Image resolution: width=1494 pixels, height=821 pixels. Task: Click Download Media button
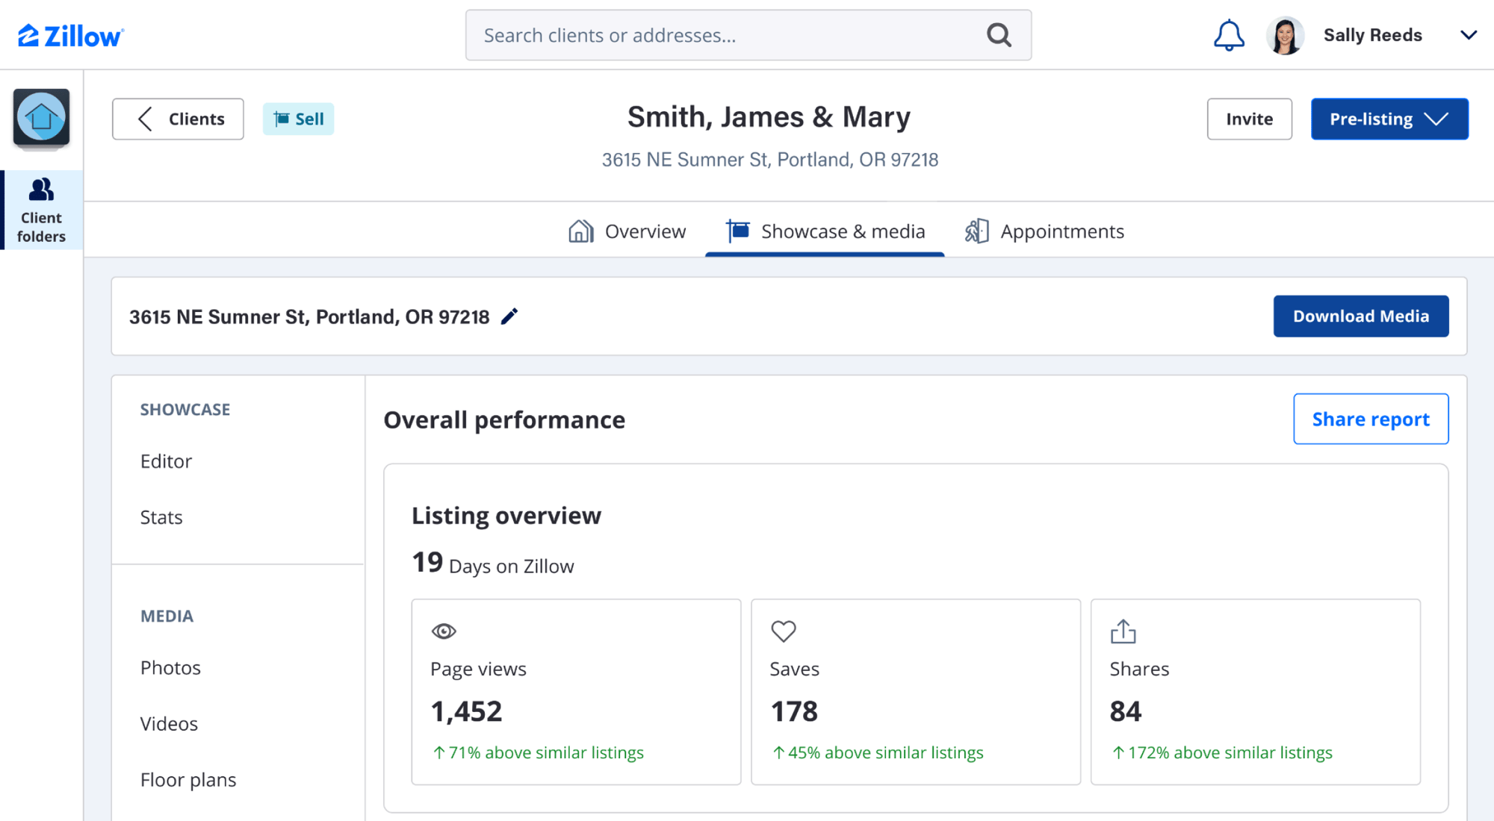coord(1361,316)
